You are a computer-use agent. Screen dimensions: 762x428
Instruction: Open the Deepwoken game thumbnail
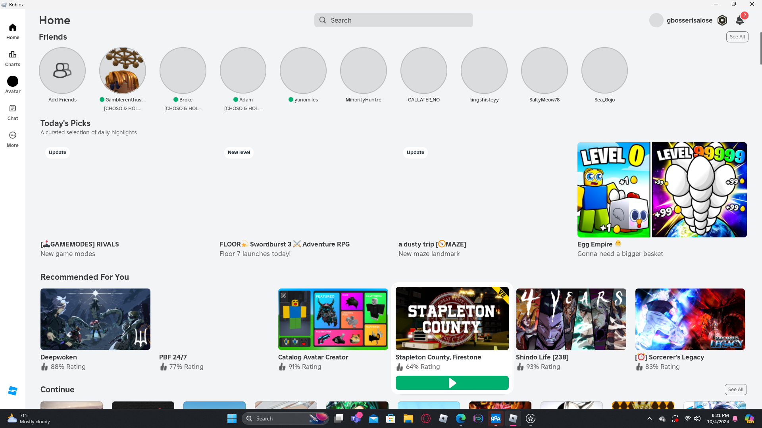coord(95,319)
